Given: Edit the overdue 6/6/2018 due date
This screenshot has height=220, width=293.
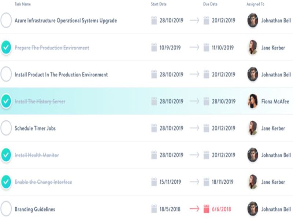Looking at the screenshot, I should click(x=222, y=209).
